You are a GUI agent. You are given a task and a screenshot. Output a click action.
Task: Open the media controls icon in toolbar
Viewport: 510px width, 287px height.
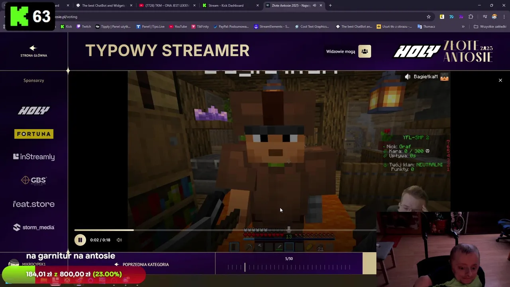[x=485, y=17]
